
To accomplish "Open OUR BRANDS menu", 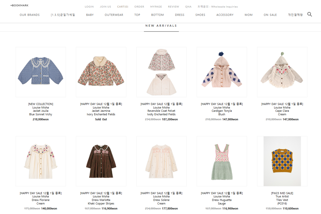I will click(30, 15).
